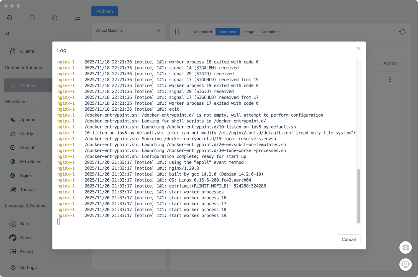418x277 pixels.
Task: Toggle the sidebar collapse list icon
Action: tap(78, 18)
